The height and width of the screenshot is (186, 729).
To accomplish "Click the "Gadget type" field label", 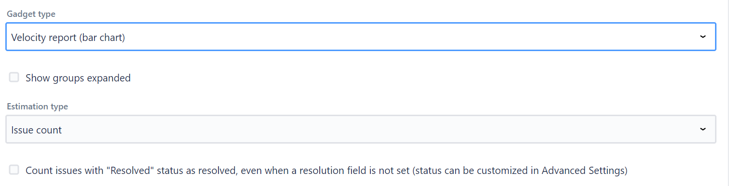I will tap(31, 14).
